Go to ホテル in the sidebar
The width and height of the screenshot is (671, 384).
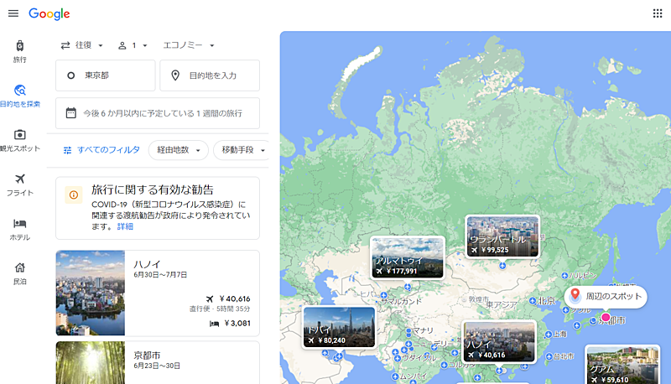[19, 229]
